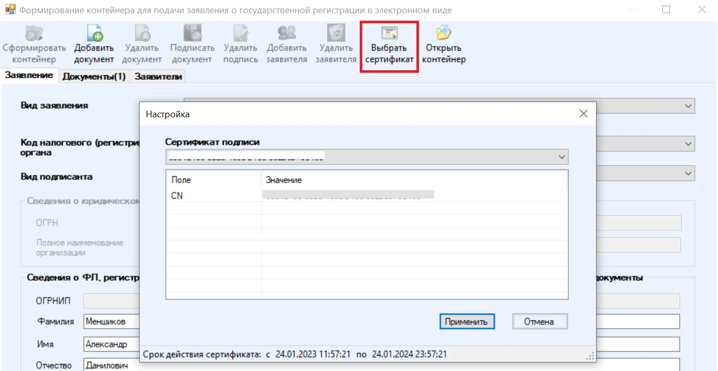
Task: Click the Открыть контейнер folder icon
Action: coord(444,34)
